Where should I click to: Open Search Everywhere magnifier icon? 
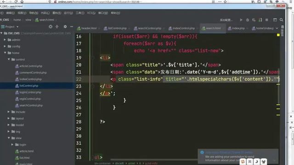pos(281,20)
